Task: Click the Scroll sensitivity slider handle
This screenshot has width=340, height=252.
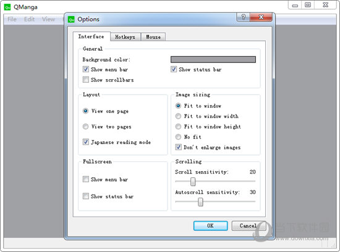Action: point(193,182)
